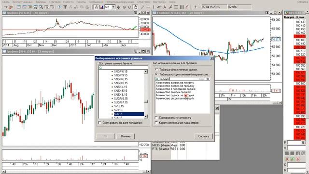The image size is (309, 174).
Task: Click price '100 600' in RTS quote panel
Action: pyautogui.click(x=300, y=84)
